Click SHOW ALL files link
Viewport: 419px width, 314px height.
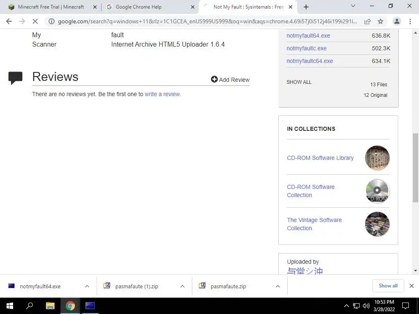point(299,82)
